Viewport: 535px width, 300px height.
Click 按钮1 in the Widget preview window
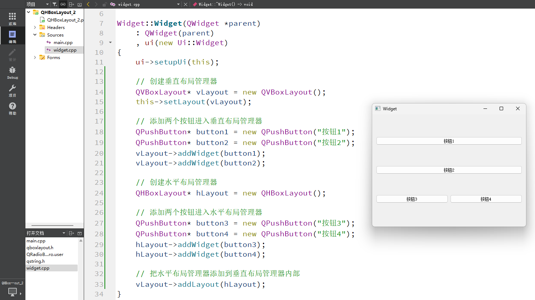[449, 141]
